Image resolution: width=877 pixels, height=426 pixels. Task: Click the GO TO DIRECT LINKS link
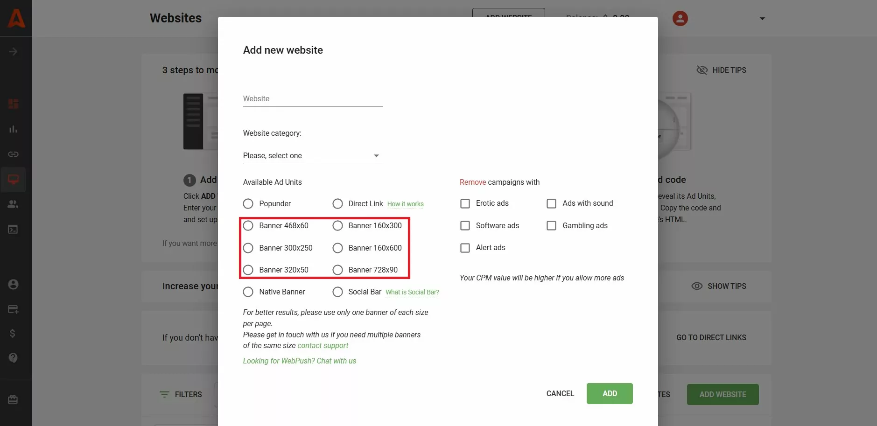tap(711, 337)
